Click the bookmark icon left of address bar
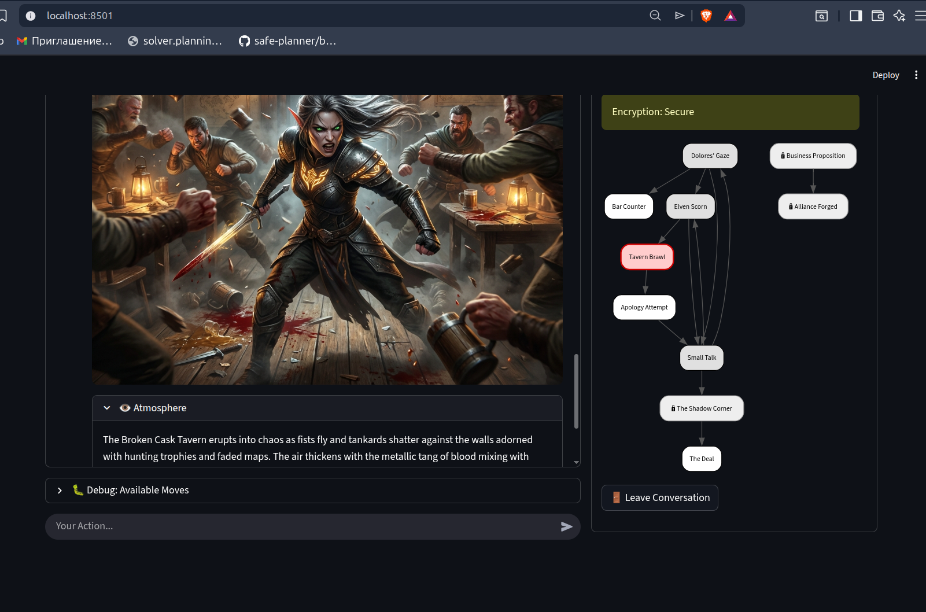The image size is (926, 612). coord(2,16)
